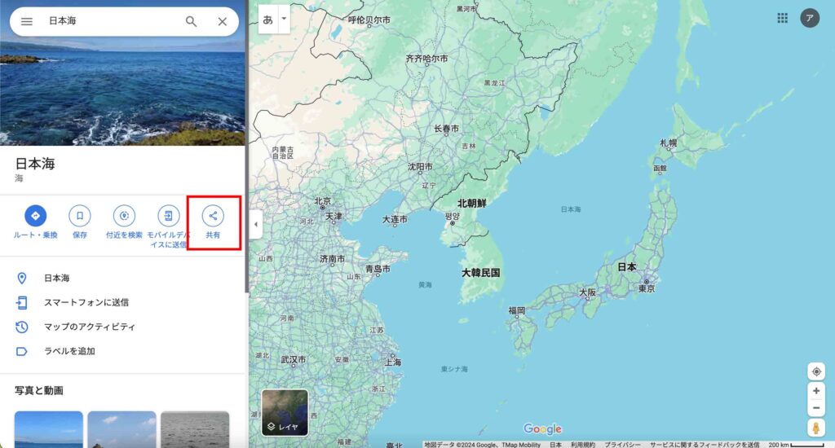Click ラベルを追加 option
Viewport: 835px width, 448px height.
click(x=122, y=351)
